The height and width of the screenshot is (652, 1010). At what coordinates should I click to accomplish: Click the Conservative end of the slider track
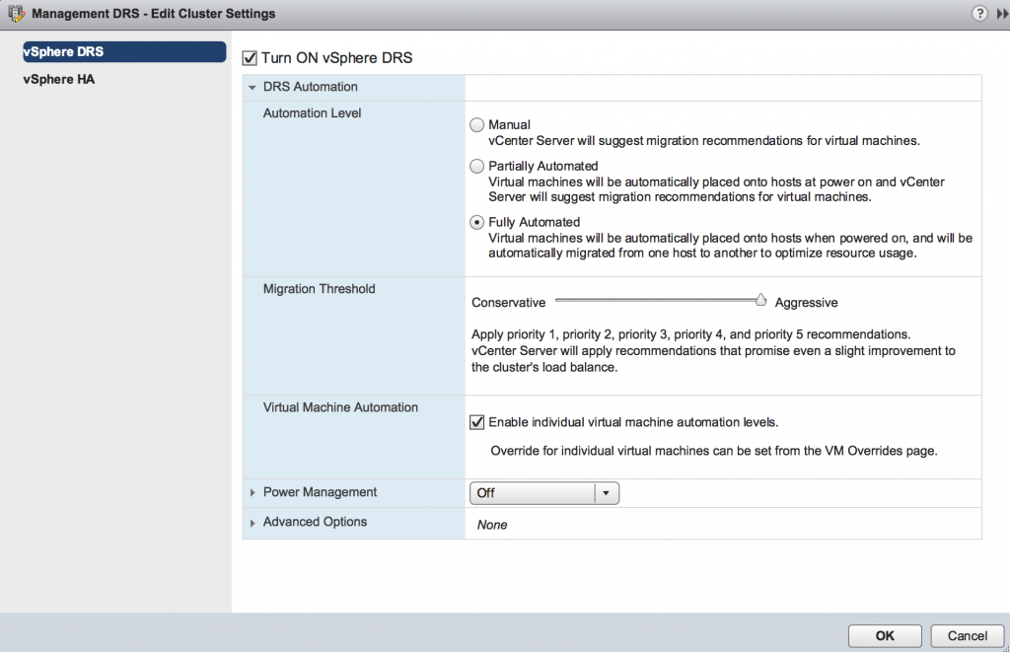coord(559,300)
